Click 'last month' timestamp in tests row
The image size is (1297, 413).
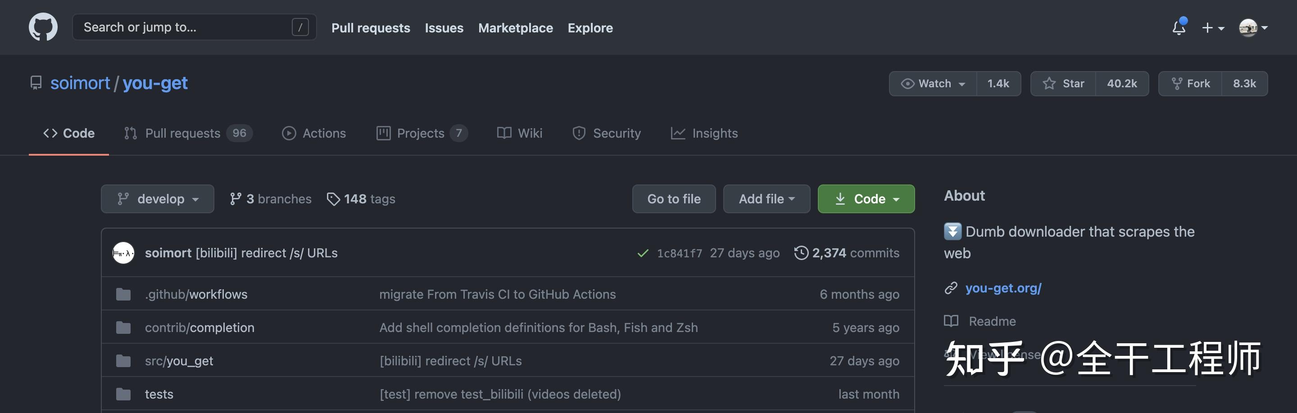pyautogui.click(x=869, y=395)
